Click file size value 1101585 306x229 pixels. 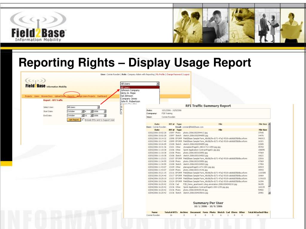coord(262,173)
